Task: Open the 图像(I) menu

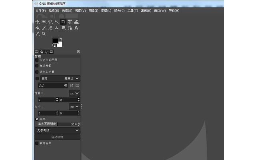Action: (x=93, y=11)
